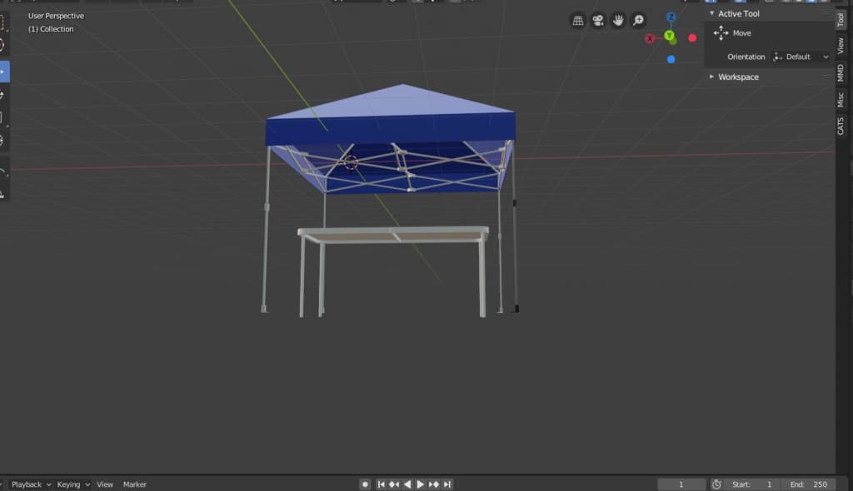Image resolution: width=853 pixels, height=491 pixels.
Task: Open the Keying dropdown menu
Action: [73, 484]
